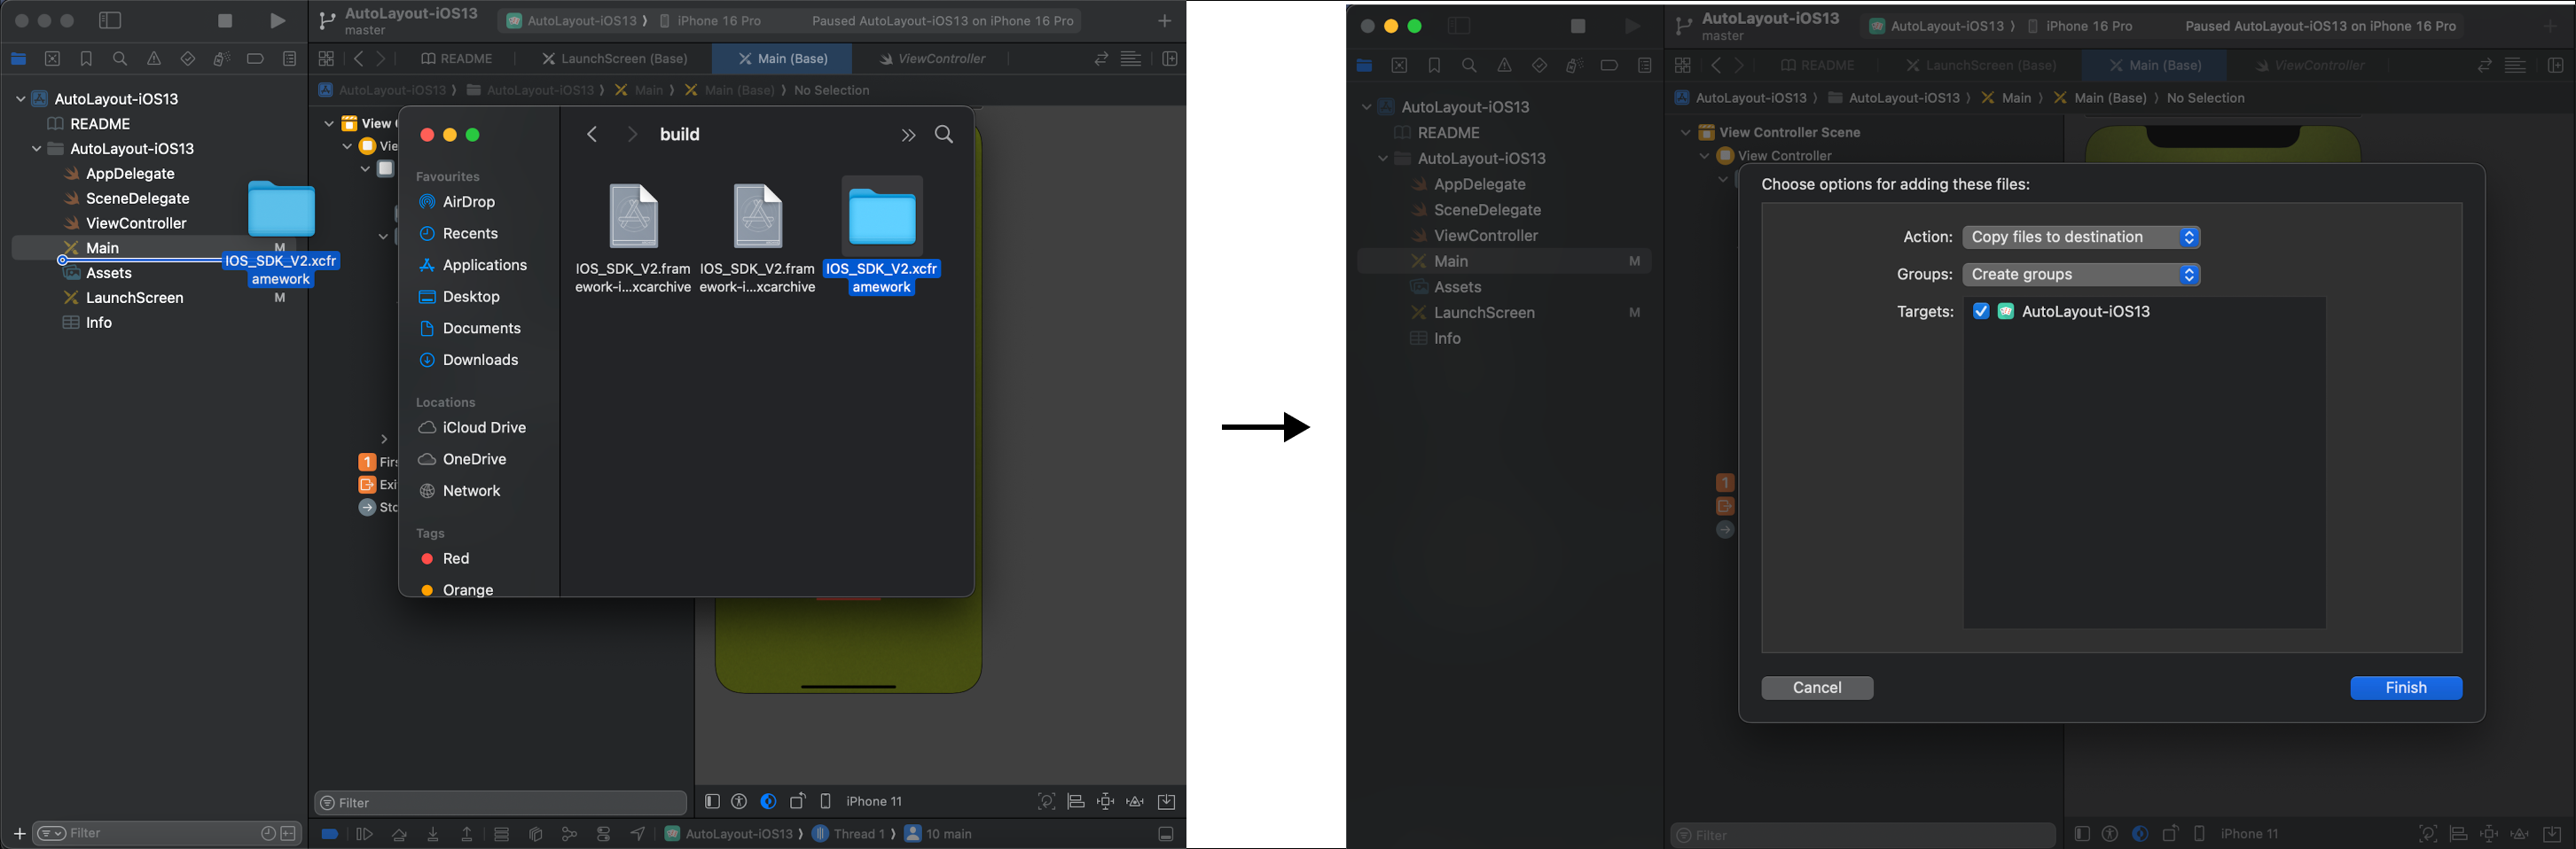Open Breakpoint navigator in Xcode behind Finder

click(x=256, y=58)
